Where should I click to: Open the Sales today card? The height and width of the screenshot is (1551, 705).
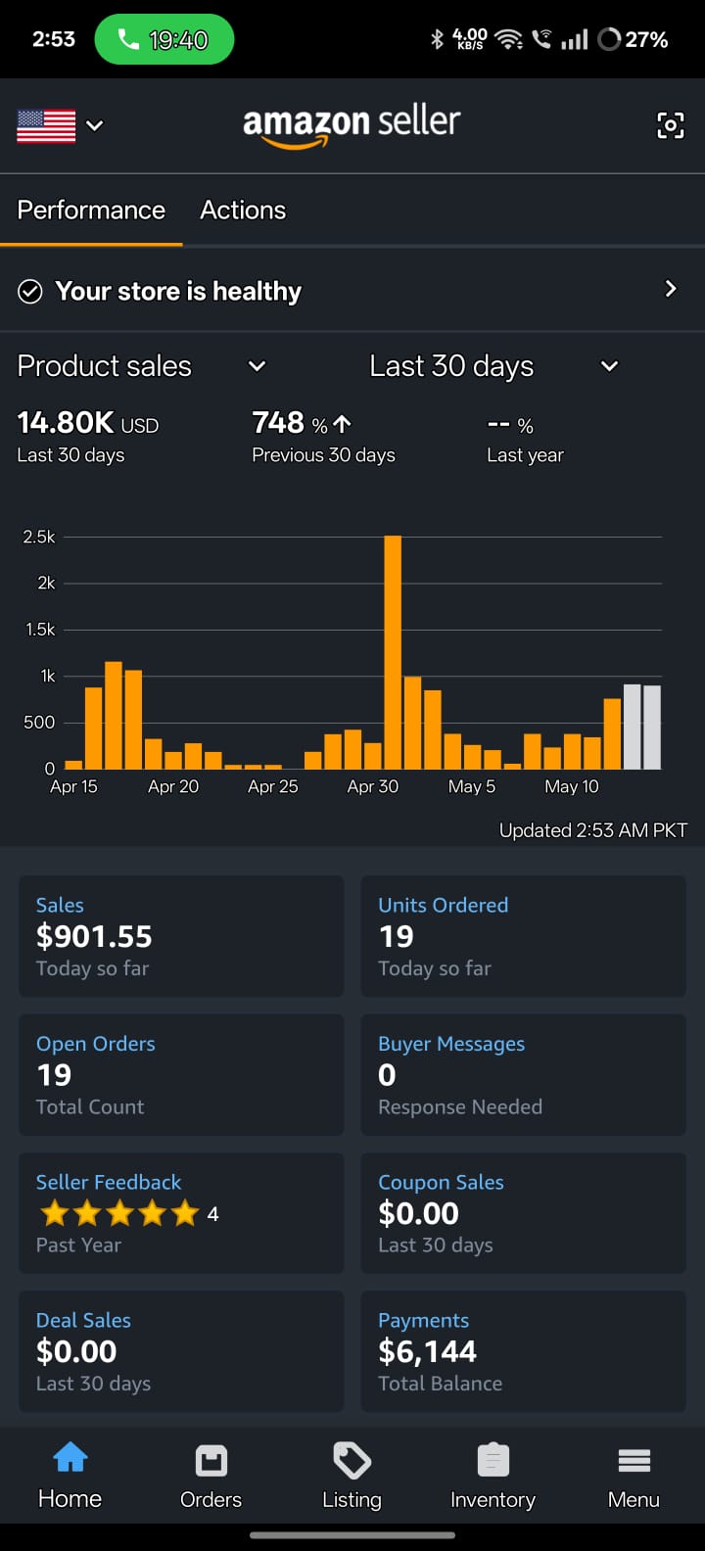click(x=181, y=936)
